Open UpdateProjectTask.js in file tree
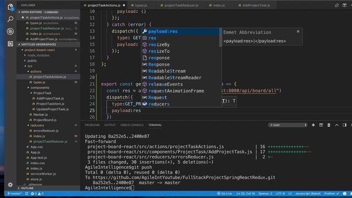The height and width of the screenshot is (198, 352). [x=53, y=109]
